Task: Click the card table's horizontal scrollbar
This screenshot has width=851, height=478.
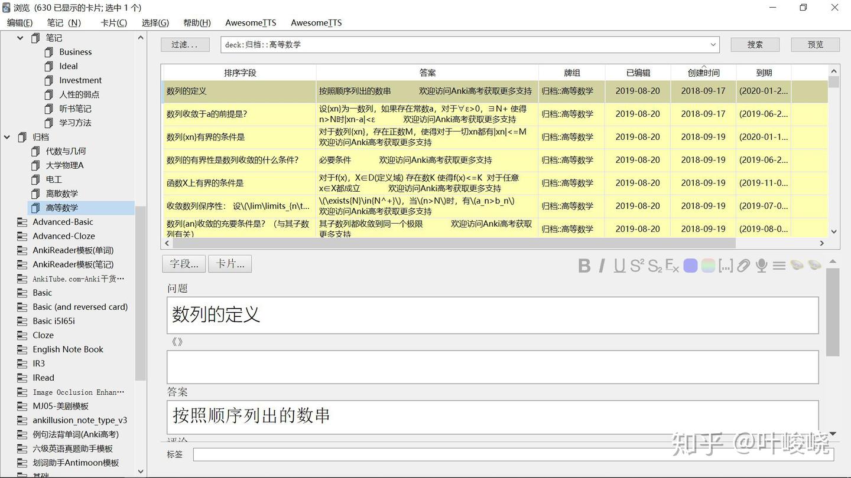Action: 454,243
